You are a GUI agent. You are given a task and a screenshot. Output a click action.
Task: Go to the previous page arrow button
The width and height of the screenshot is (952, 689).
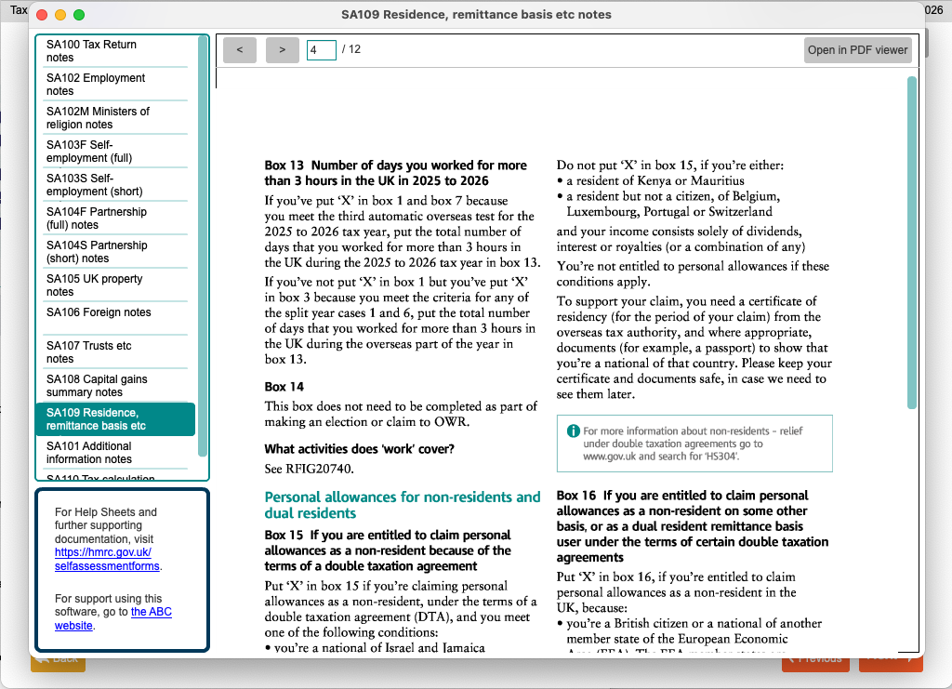coord(239,50)
